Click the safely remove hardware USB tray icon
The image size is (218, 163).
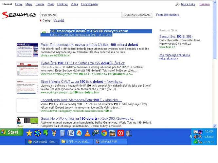coord(200,142)
